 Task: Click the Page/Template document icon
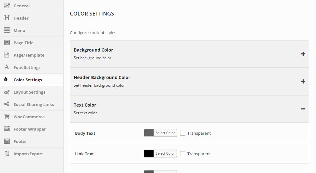[7, 55]
